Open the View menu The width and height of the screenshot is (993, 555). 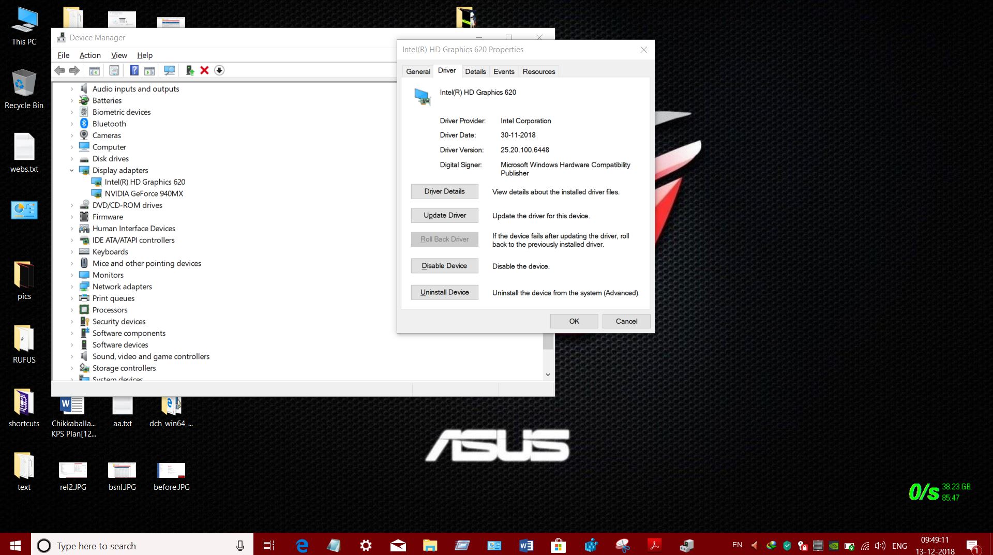119,55
